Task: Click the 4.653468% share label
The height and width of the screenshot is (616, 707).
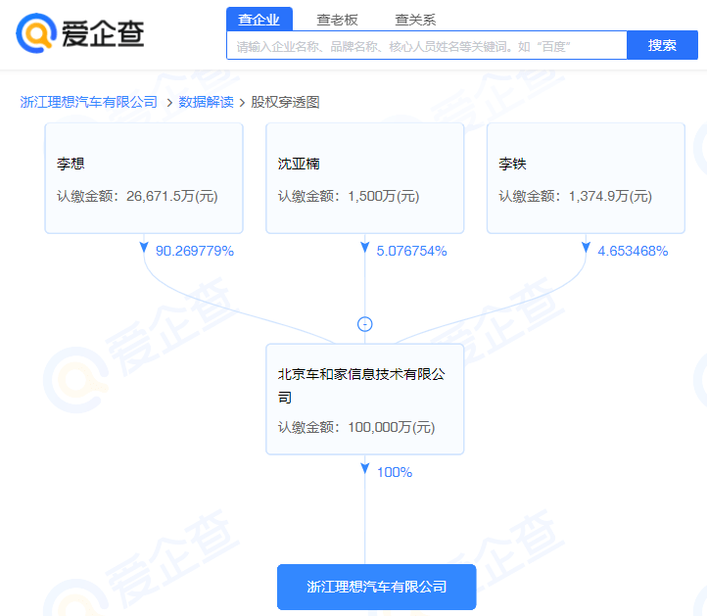Action: pos(633,251)
